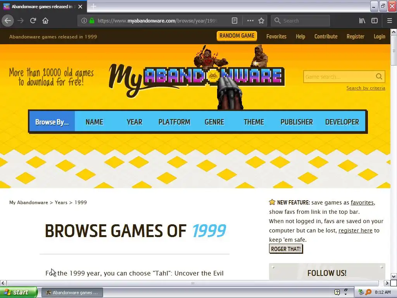Screen dimensions: 397x298
Task: Click the FOLLOW US! heading
Action: (x=326, y=273)
